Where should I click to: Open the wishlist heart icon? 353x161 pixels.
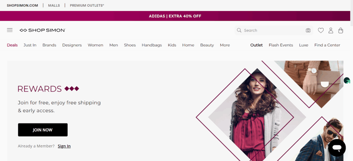[321, 30]
